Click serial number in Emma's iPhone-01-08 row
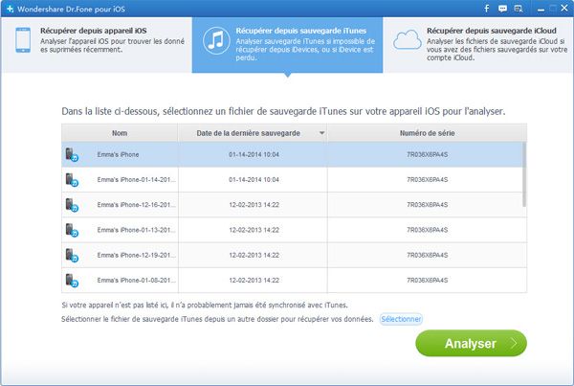Image resolution: width=574 pixels, height=386 pixels. (428, 280)
